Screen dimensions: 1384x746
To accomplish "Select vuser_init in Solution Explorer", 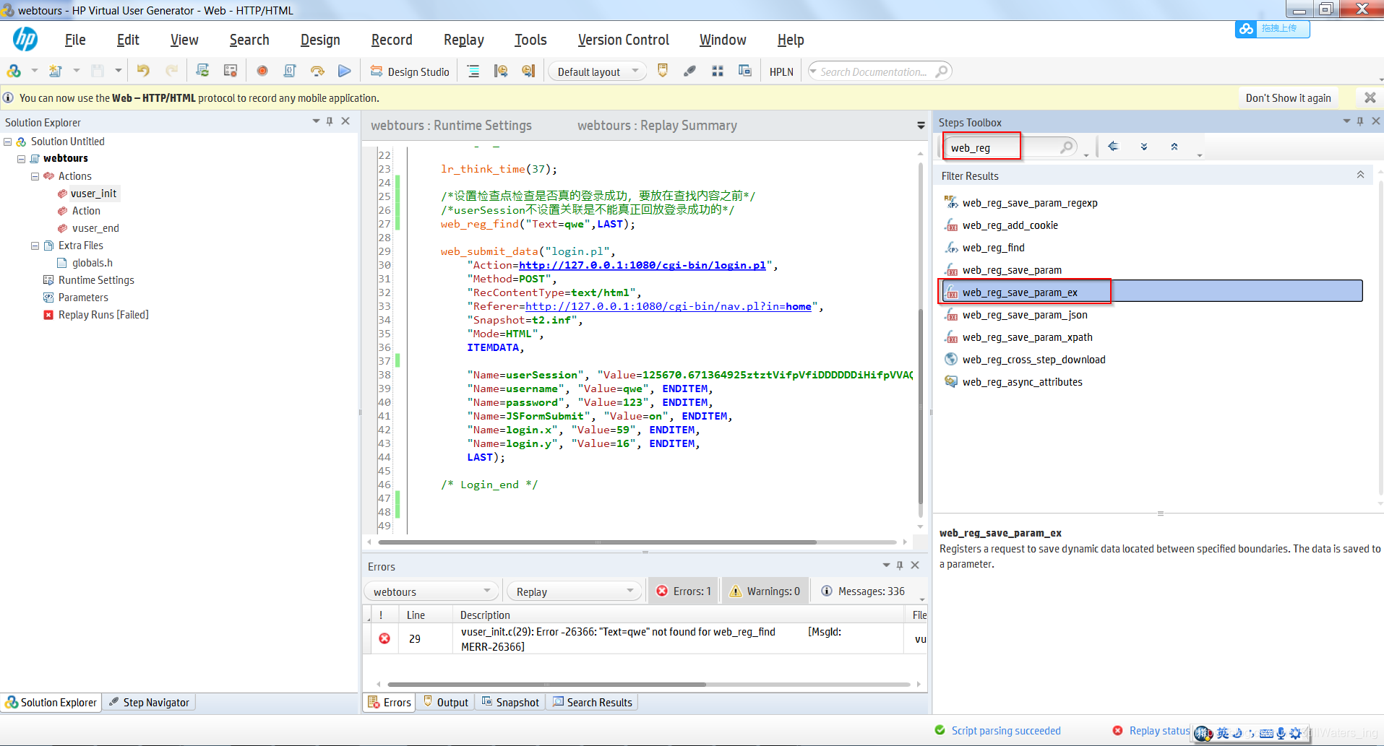I will pos(93,194).
